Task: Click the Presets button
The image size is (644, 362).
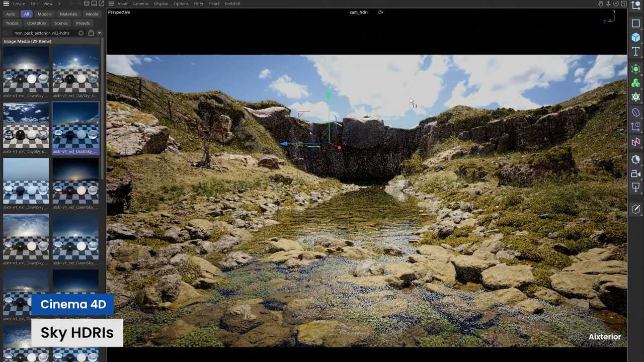Action: click(x=83, y=23)
